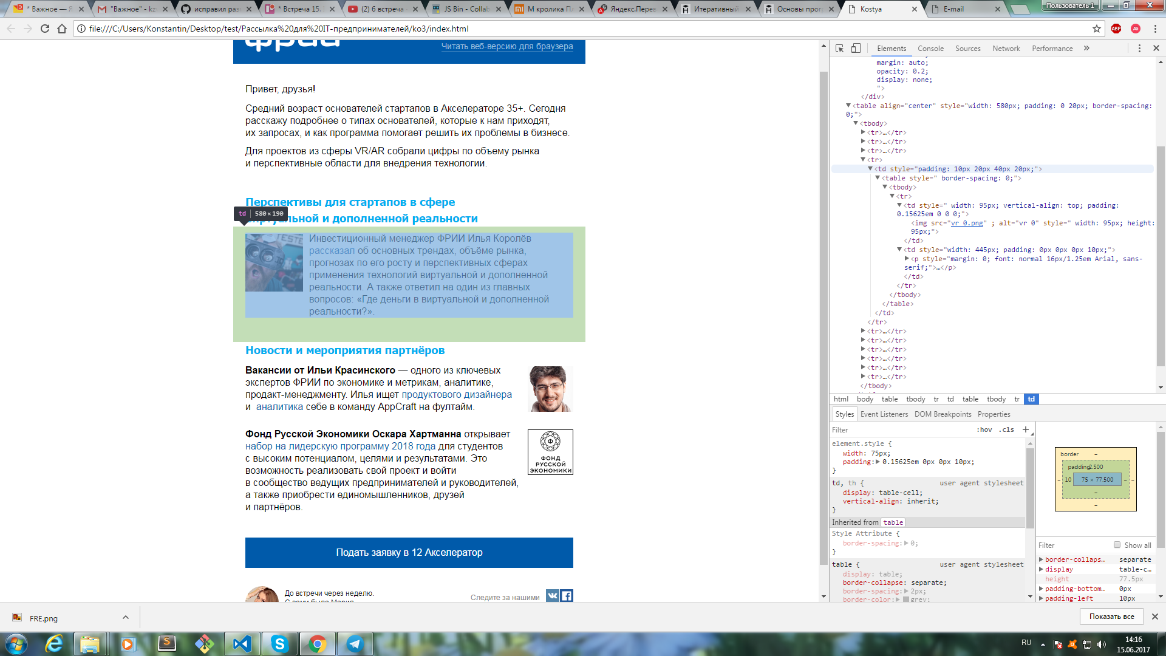This screenshot has height=656, width=1166.
Task: Open the FRE.png download options arrow
Action: (126, 618)
